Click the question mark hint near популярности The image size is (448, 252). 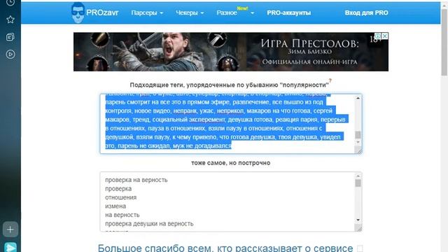click(x=330, y=81)
